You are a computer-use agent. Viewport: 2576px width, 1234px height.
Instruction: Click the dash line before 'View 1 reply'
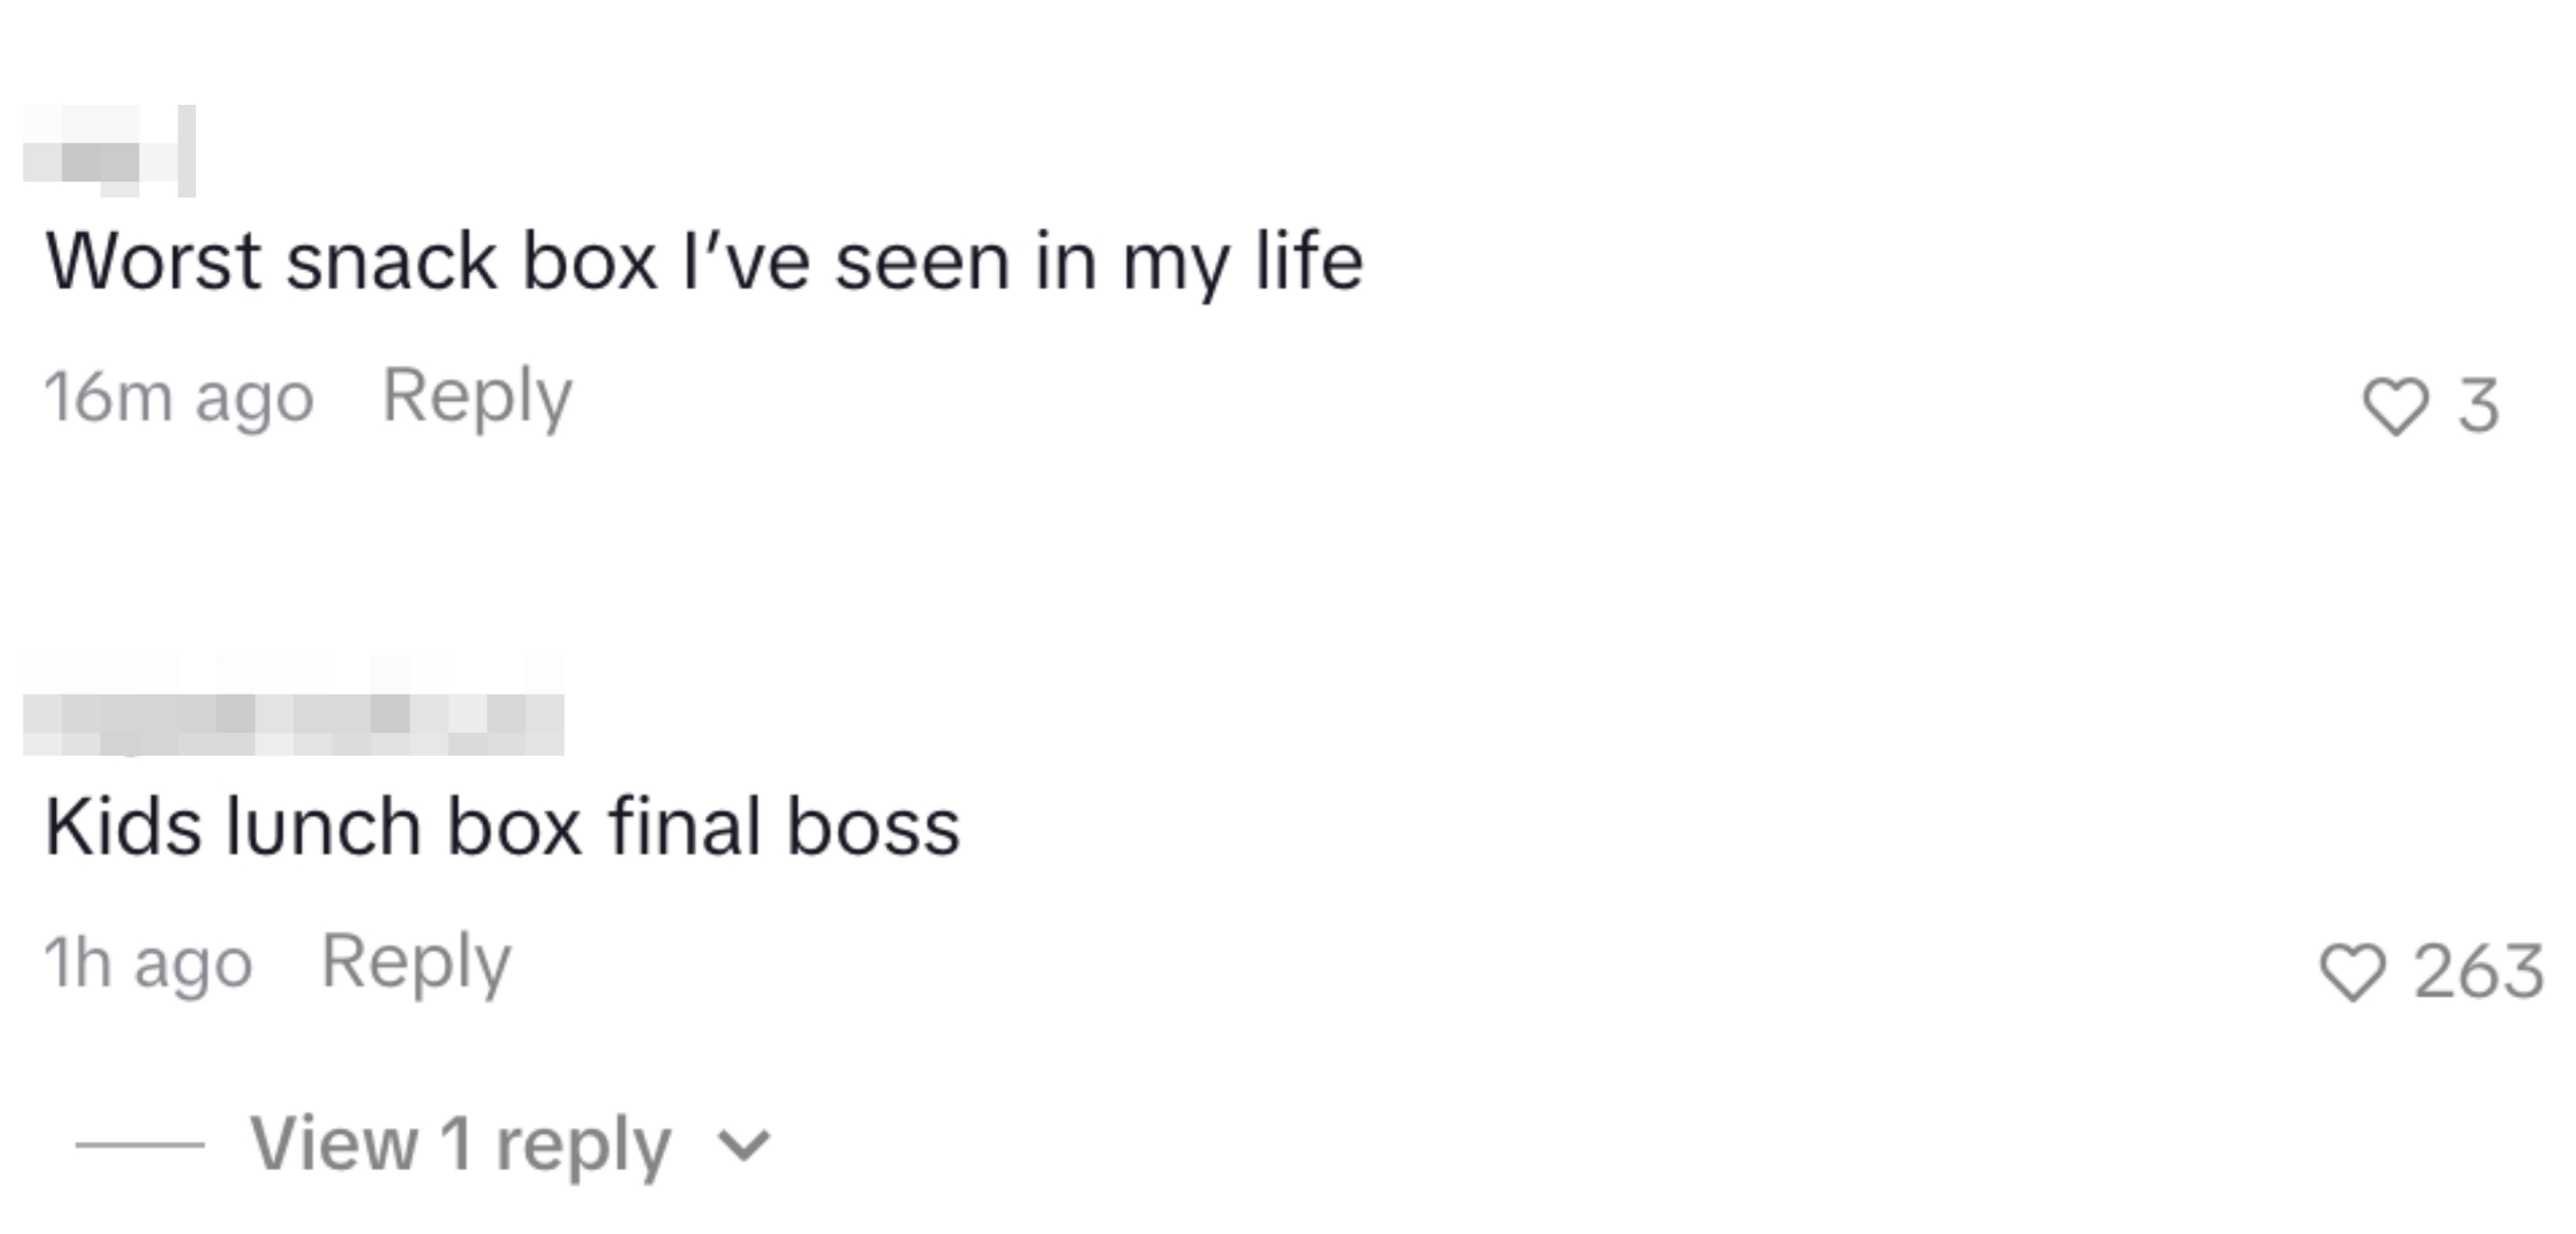pos(140,1144)
